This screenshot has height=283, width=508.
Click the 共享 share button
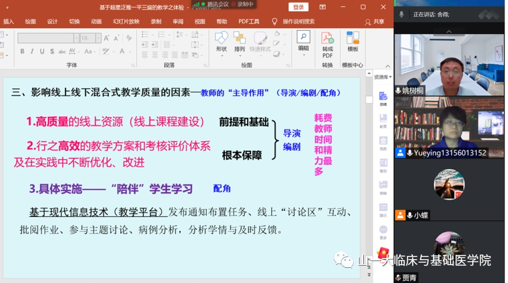point(375,21)
